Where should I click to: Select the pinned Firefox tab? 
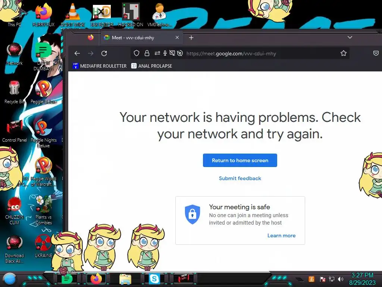tap(91, 38)
